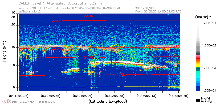Viewport: 216px width, 104px height.
Task: Click the Height (km) axis title
Action: coord(5,51)
